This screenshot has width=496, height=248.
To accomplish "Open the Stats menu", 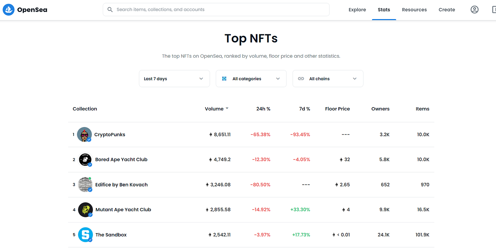I will 384,10.
